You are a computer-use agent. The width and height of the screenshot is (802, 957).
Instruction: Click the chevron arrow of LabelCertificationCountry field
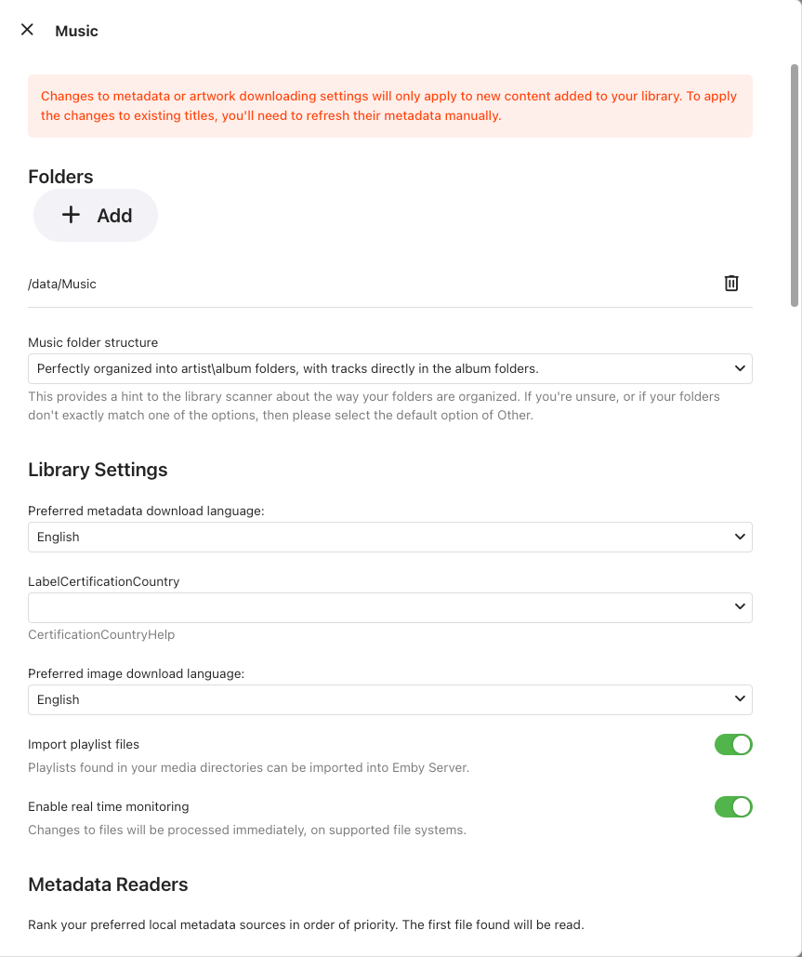[740, 606]
